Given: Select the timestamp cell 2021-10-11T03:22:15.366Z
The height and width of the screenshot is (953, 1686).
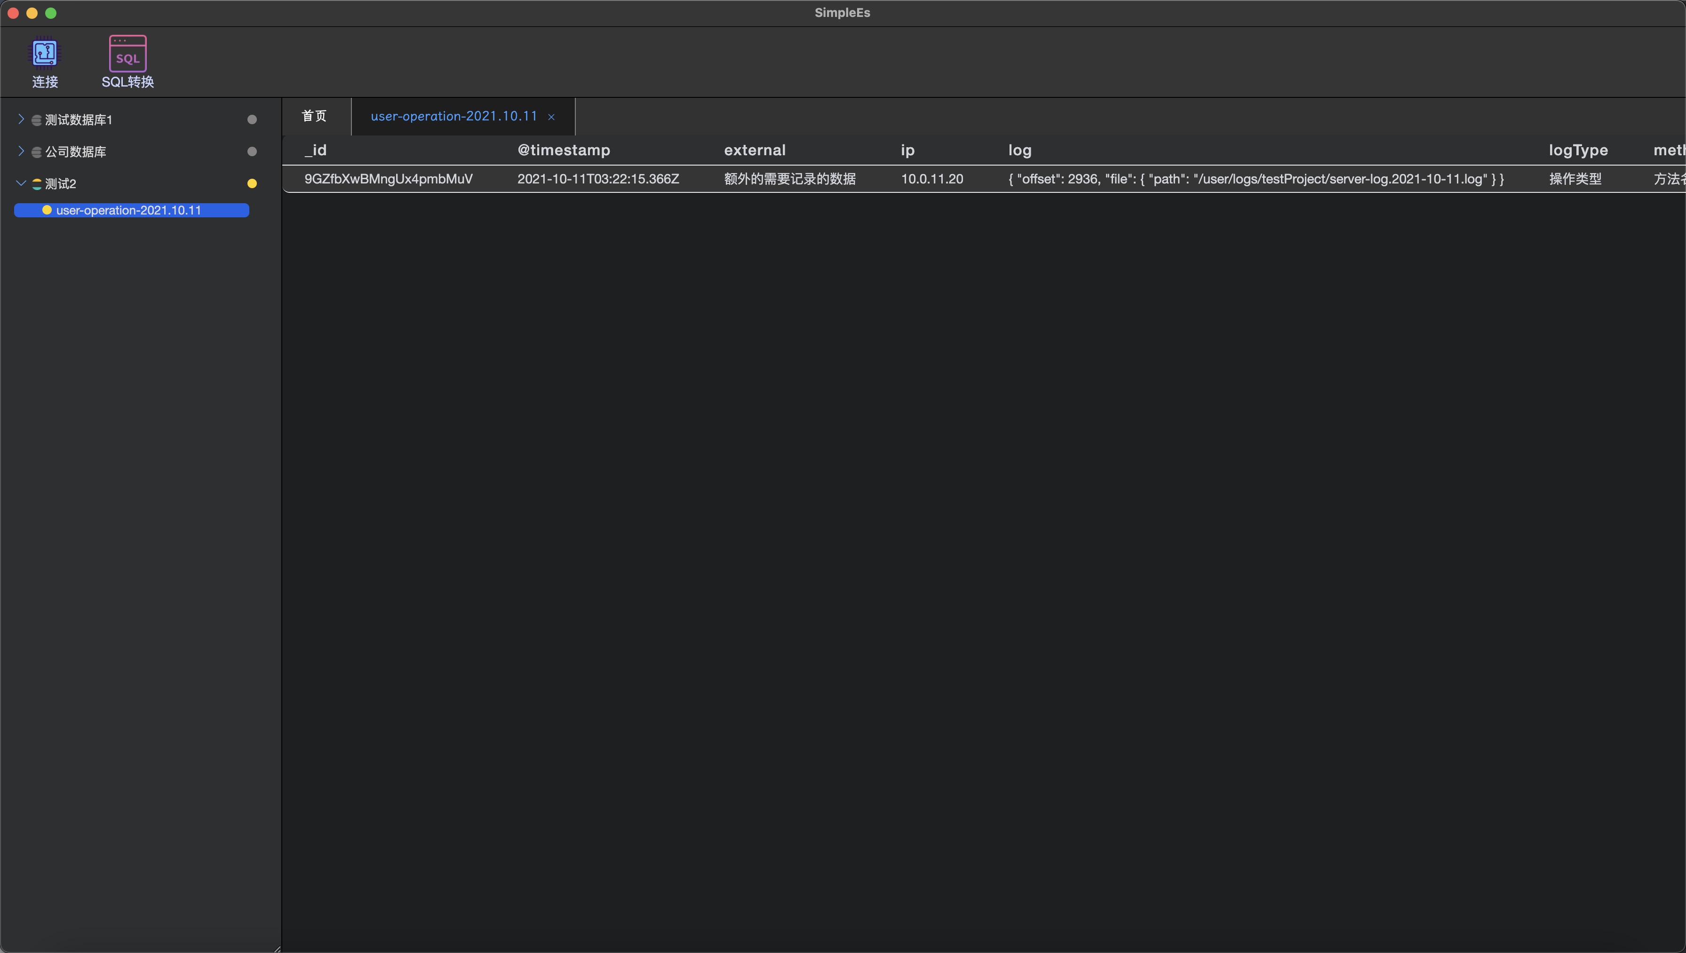Looking at the screenshot, I should [598, 179].
